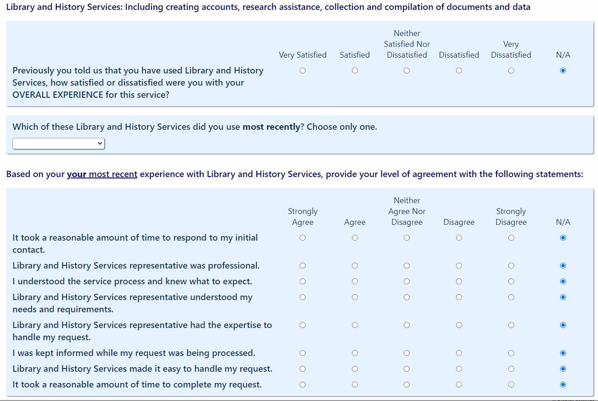Select N/A for understood the service process

click(563, 282)
